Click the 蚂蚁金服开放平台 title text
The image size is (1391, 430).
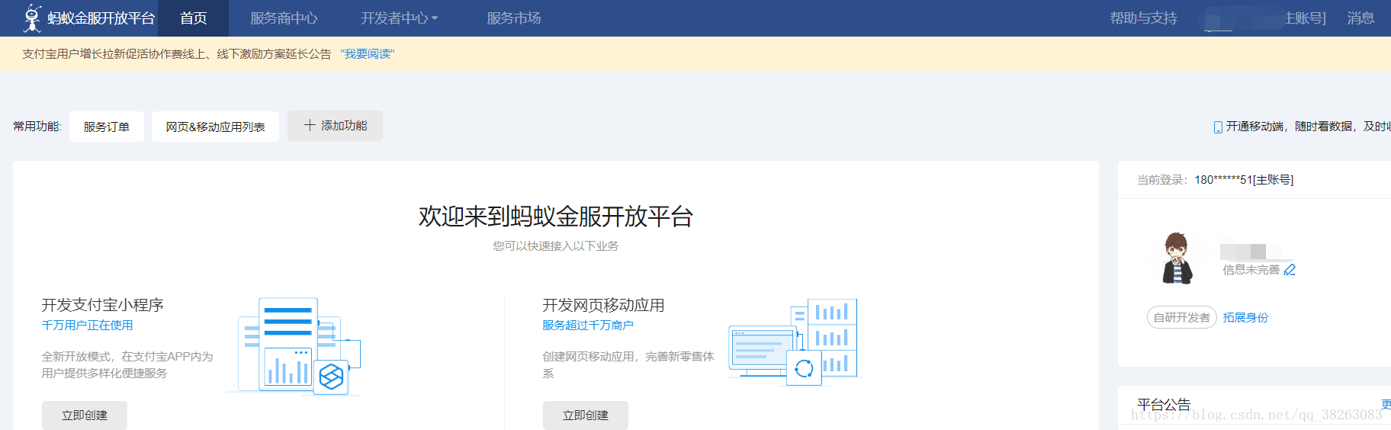coord(101,18)
